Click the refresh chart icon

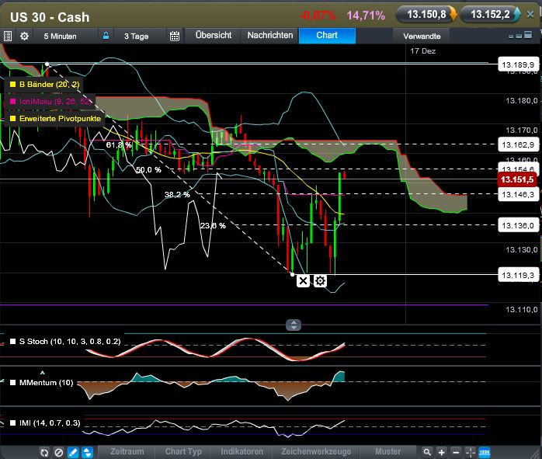[x=44, y=453]
